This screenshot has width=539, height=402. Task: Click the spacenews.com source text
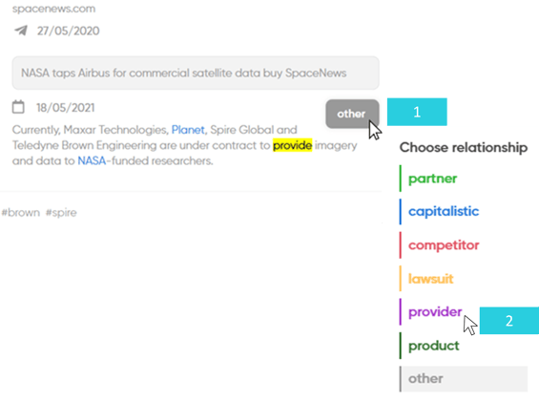coord(54,9)
